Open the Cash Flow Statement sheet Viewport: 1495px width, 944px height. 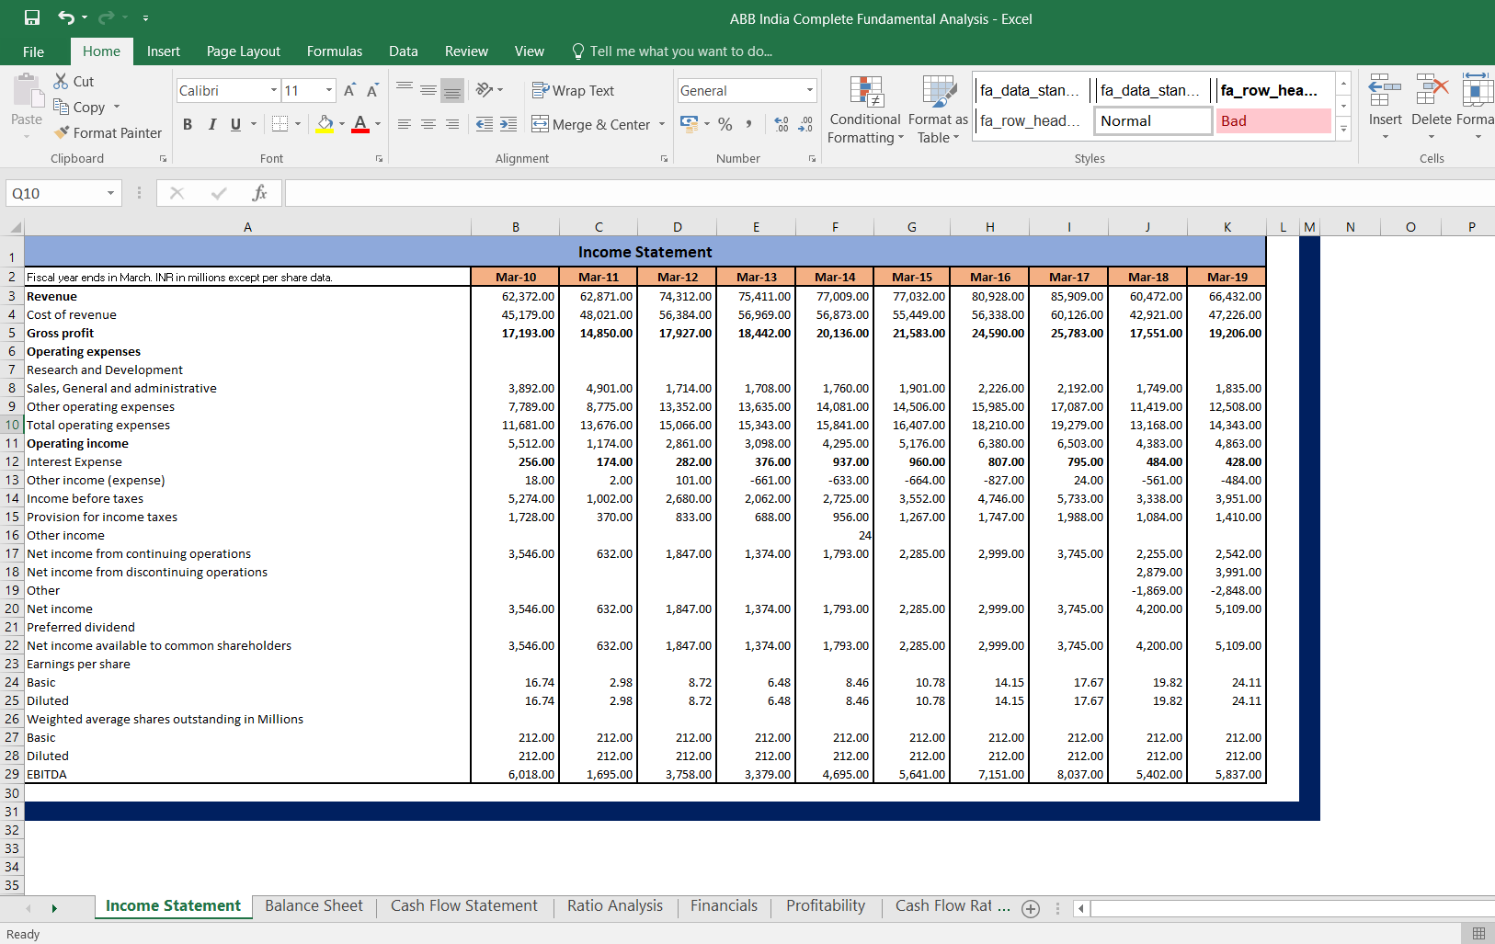pos(464,906)
